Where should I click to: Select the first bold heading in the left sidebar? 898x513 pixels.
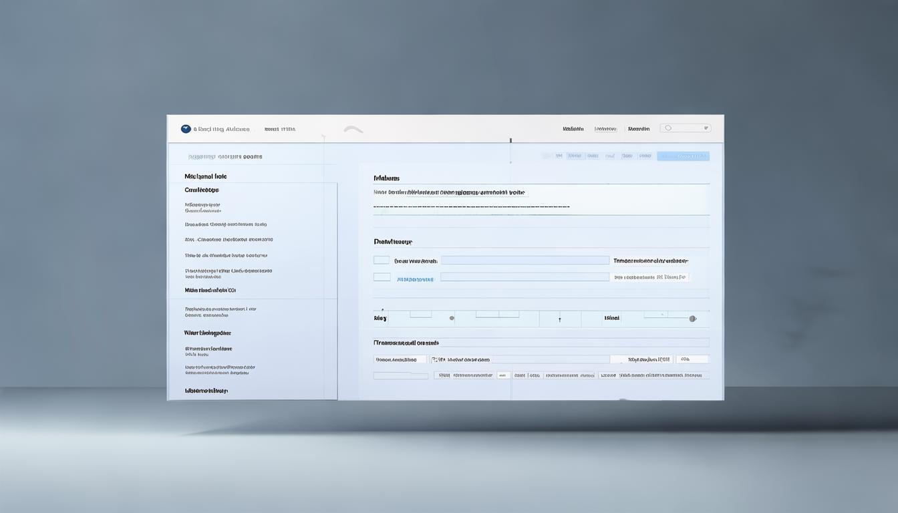[205, 176]
